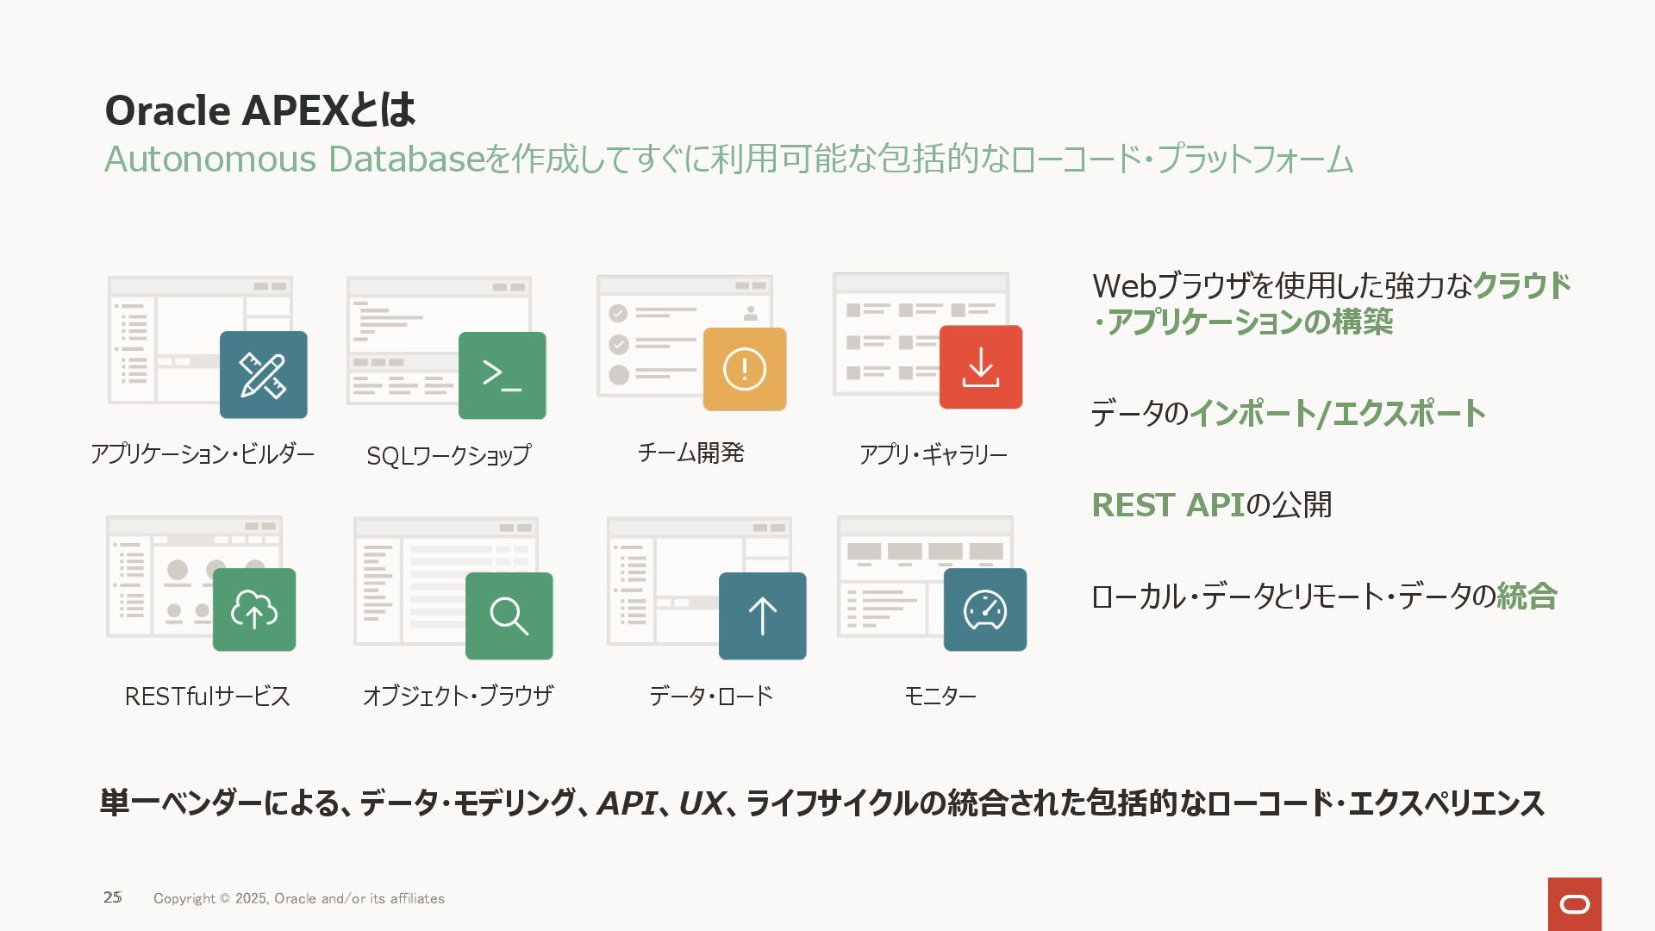The width and height of the screenshot is (1655, 931).
Task: Click the Webブラウザを使用した強力な text
Action: (1282, 285)
